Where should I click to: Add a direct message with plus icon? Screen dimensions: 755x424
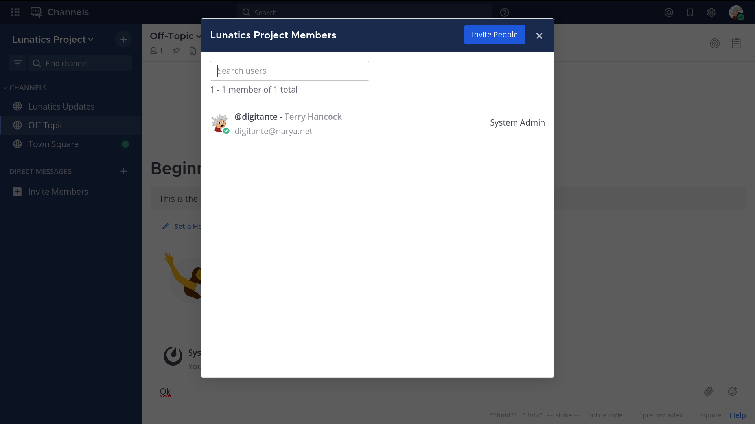[x=123, y=171]
